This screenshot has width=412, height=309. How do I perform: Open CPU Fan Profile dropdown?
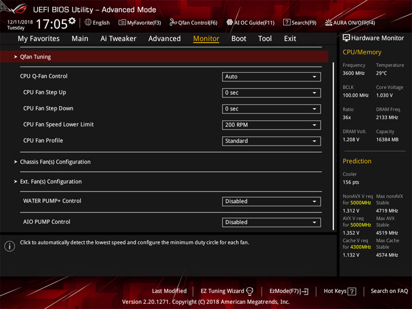click(271, 141)
